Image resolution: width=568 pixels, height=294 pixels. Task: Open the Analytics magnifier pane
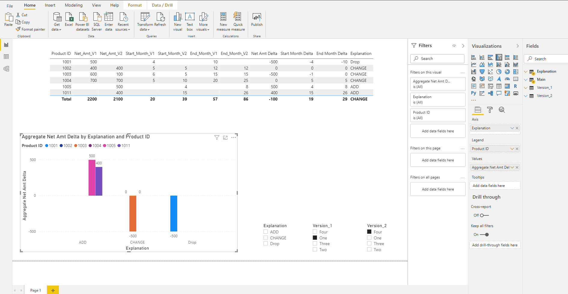pyautogui.click(x=502, y=110)
